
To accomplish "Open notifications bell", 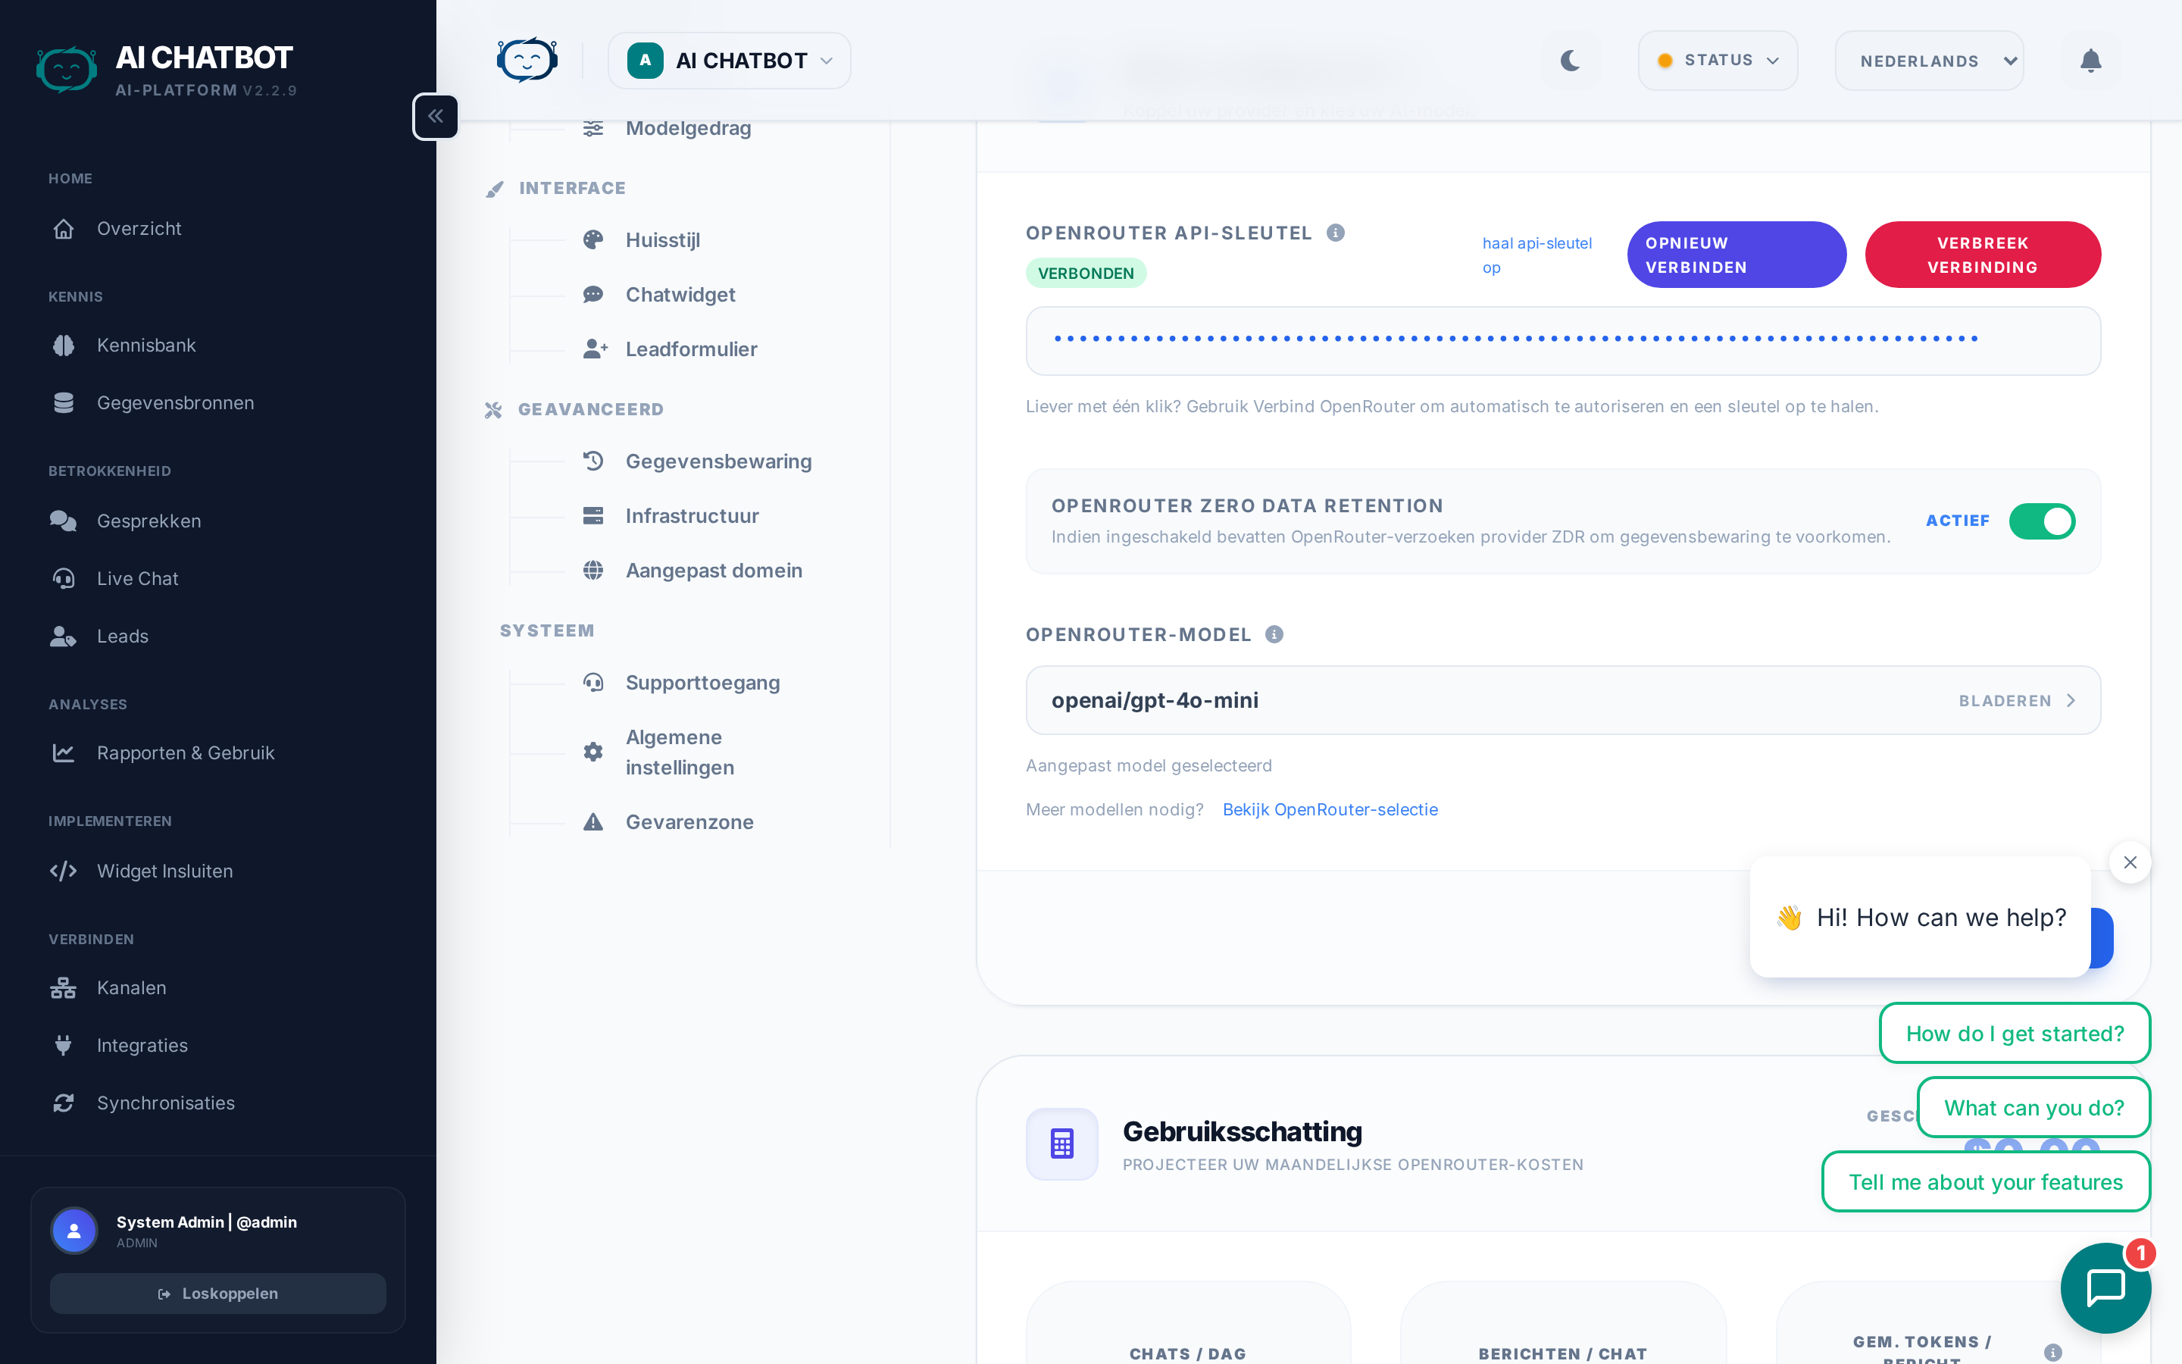I will pos(2090,61).
